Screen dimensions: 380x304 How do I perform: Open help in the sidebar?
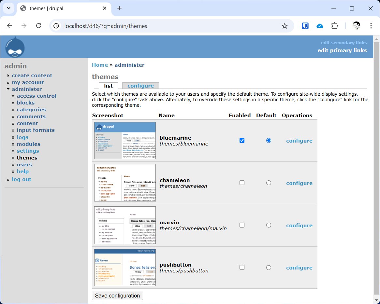[x=22, y=171]
